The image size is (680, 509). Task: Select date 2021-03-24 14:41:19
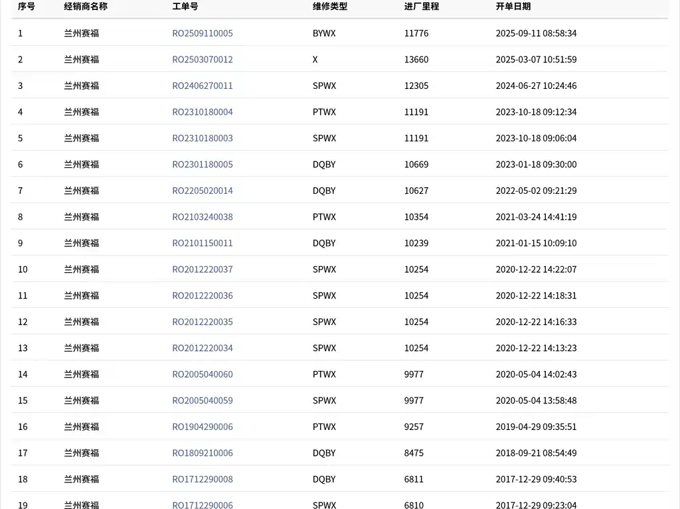point(536,217)
